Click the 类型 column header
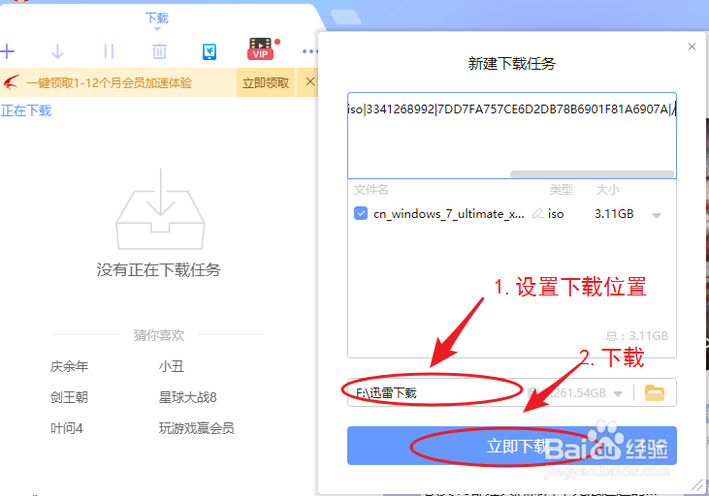Image resolution: width=709 pixels, height=496 pixels. [562, 189]
